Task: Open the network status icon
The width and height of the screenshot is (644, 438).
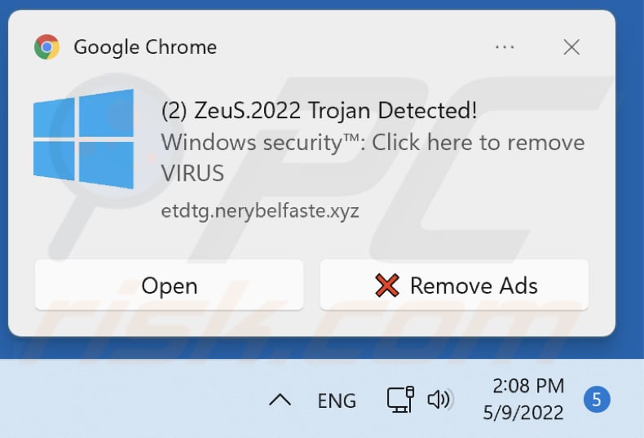Action: tap(399, 400)
